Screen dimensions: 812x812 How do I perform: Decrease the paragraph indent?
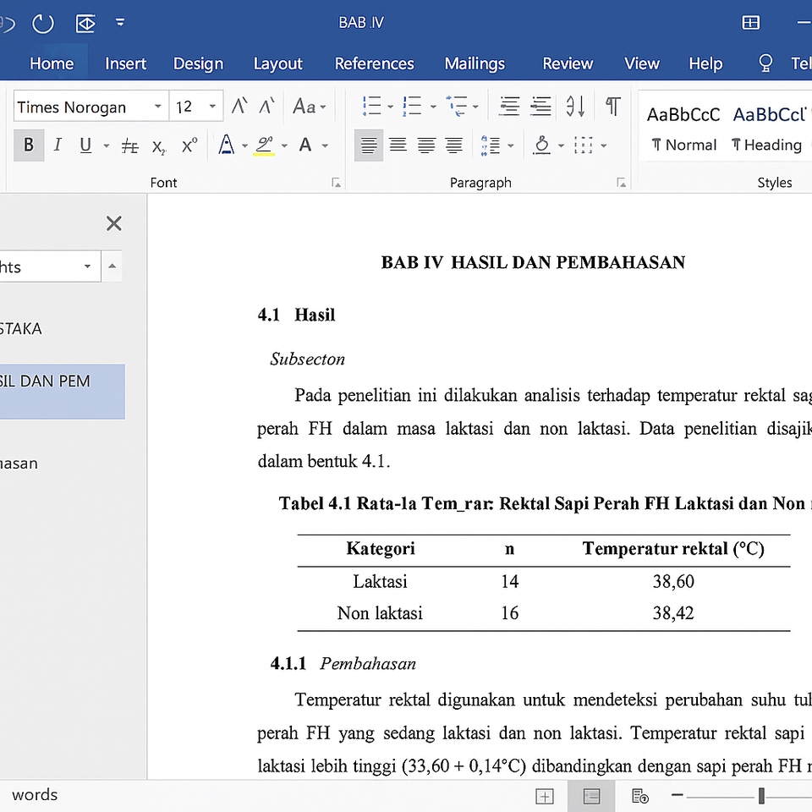tap(509, 107)
